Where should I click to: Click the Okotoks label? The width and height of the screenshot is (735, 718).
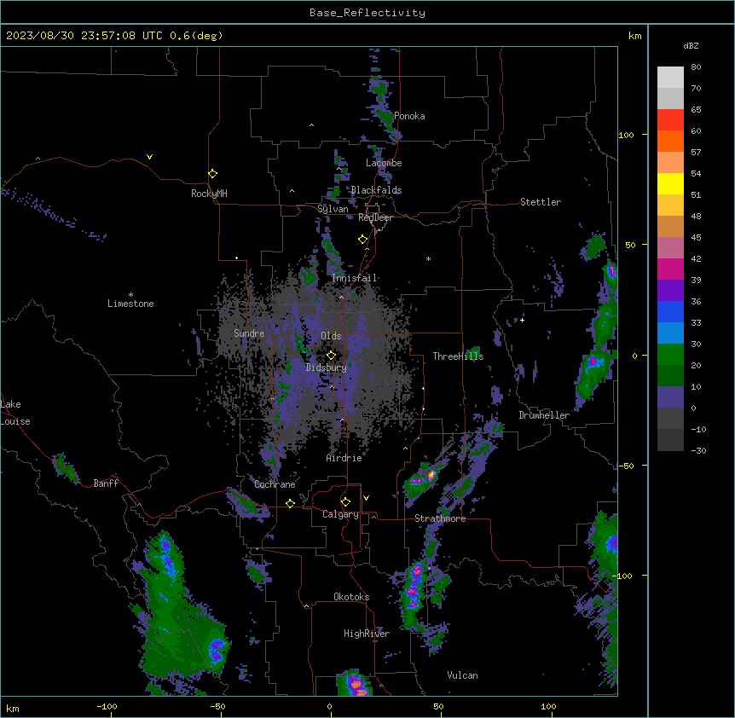tap(351, 597)
